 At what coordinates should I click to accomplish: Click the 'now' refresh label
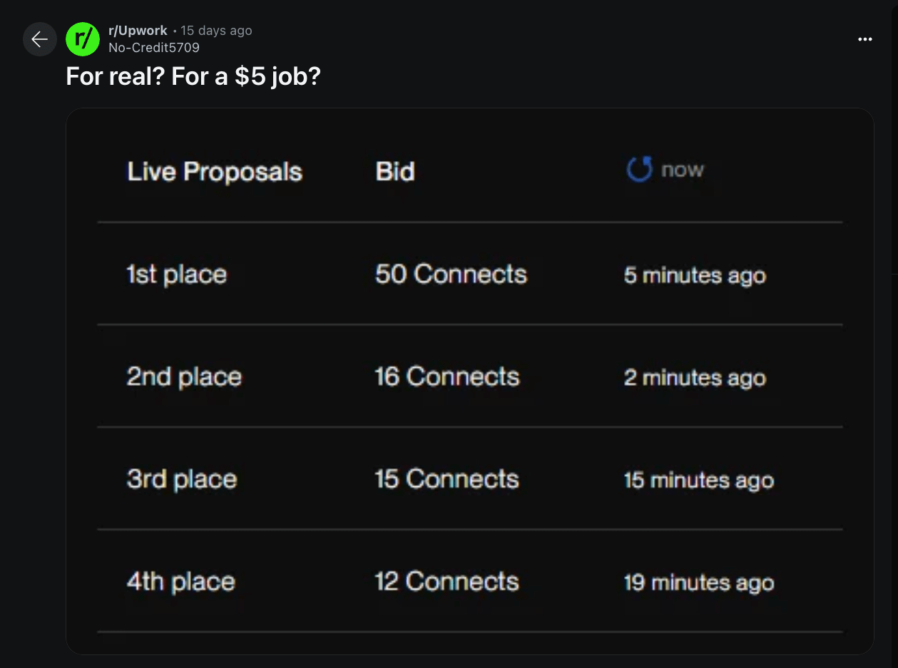pos(683,170)
